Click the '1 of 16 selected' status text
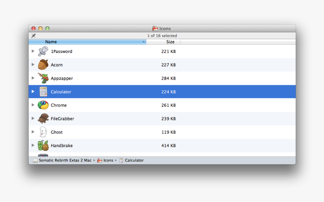Image resolution: width=324 pixels, height=202 pixels. [162, 36]
